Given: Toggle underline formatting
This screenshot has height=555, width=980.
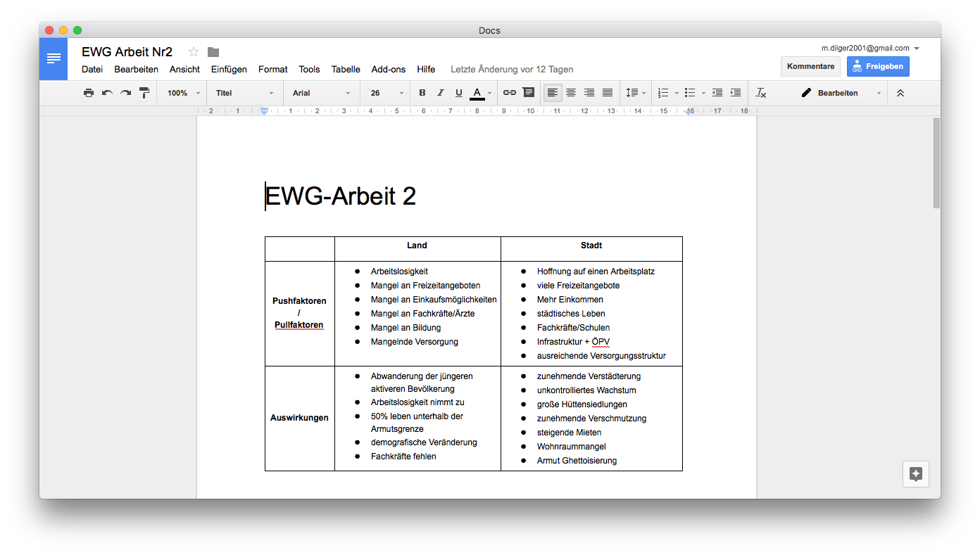Looking at the screenshot, I should coord(458,92).
